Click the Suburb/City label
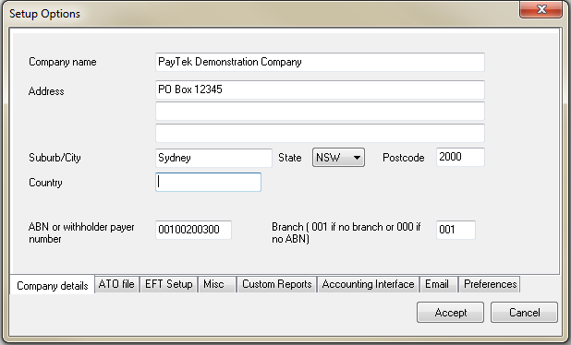 [55, 158]
